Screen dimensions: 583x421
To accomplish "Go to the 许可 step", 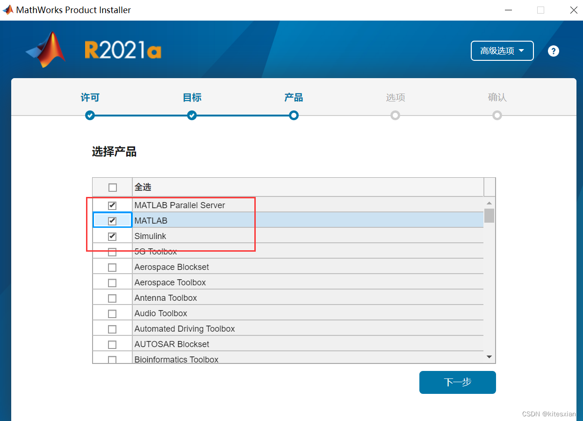I will pyautogui.click(x=90, y=97).
